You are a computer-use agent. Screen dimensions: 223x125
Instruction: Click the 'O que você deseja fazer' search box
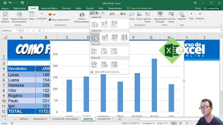(140, 8)
